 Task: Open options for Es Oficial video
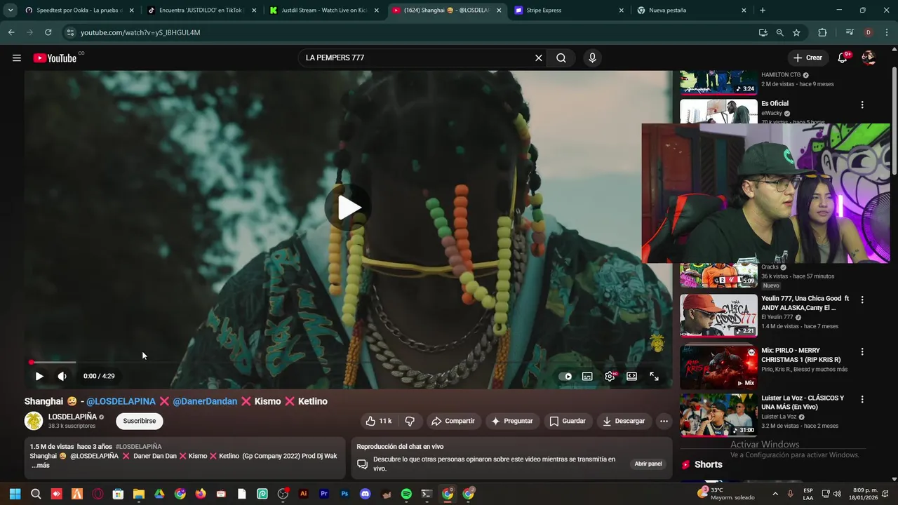pos(862,105)
